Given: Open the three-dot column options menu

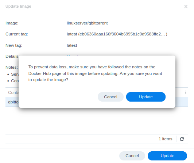Looking at the screenshot, I should tap(186, 92).
